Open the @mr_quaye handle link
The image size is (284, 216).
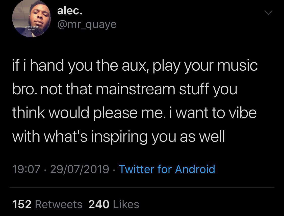pos(87,25)
